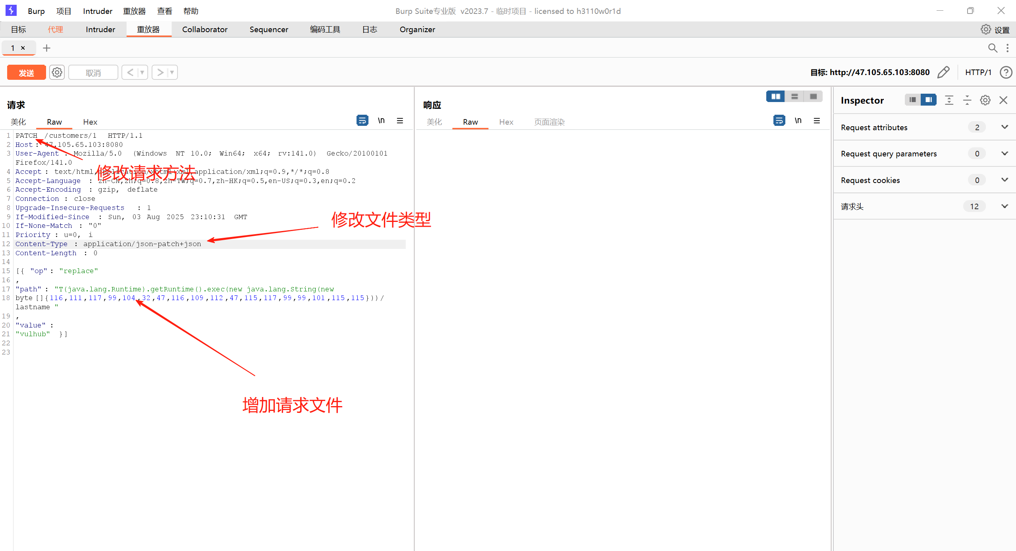Click the If-Modified-Since header line
Image resolution: width=1016 pixels, height=551 pixels.
(x=131, y=217)
